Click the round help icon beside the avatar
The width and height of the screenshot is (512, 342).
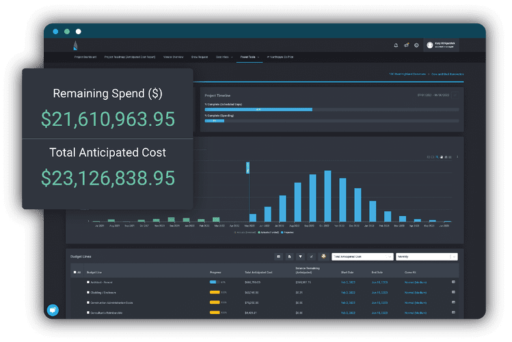click(416, 45)
